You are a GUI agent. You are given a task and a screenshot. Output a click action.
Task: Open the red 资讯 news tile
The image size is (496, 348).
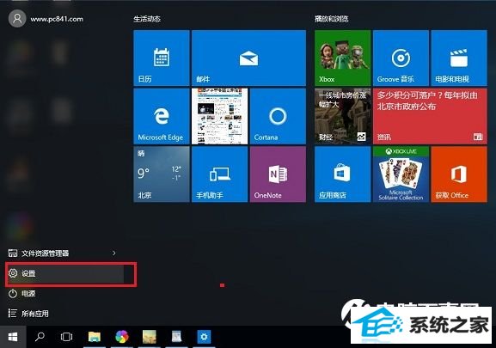point(430,116)
